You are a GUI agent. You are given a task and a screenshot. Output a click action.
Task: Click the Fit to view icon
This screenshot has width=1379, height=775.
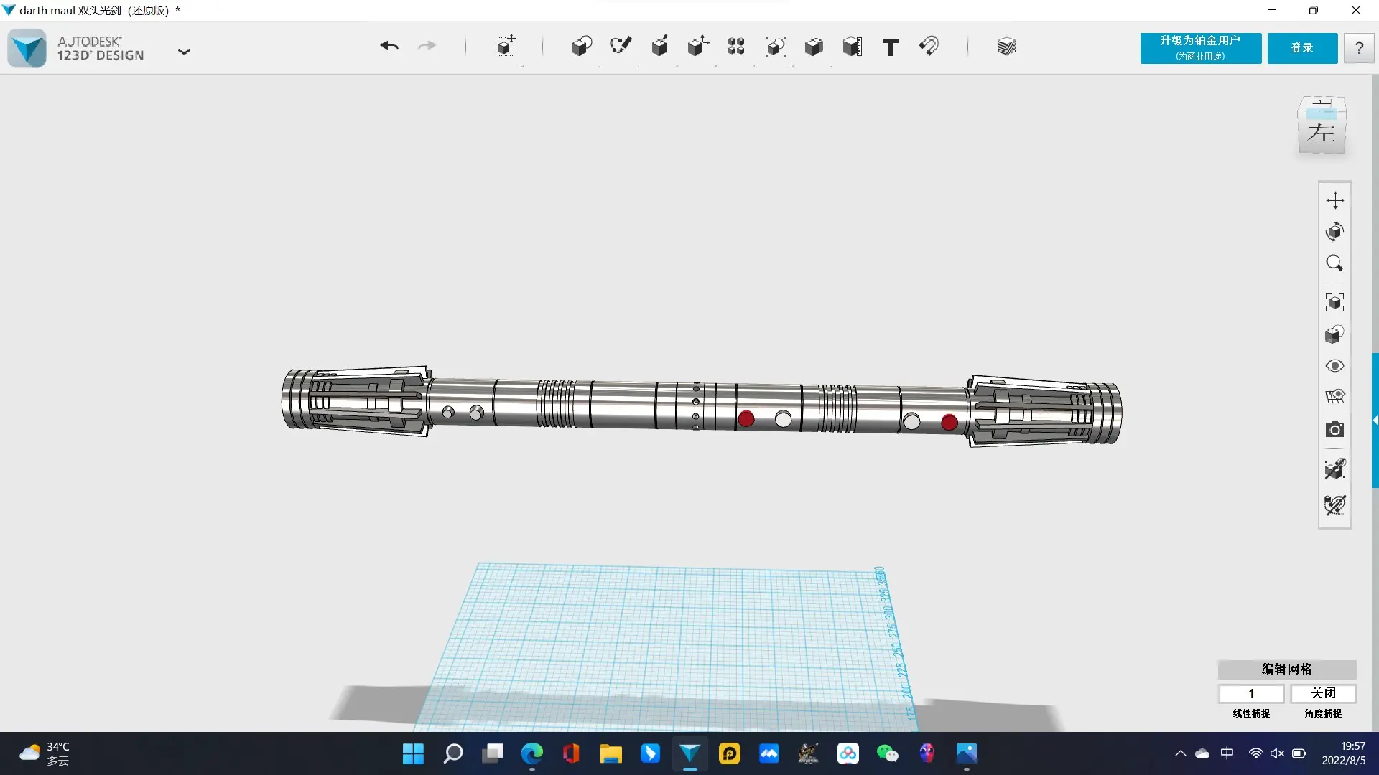click(1335, 303)
